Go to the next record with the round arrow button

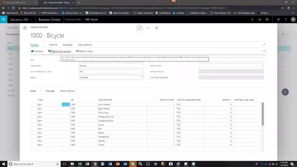(x=285, y=92)
